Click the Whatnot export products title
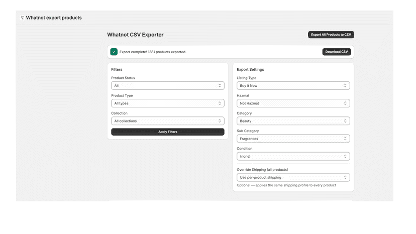 point(54,18)
